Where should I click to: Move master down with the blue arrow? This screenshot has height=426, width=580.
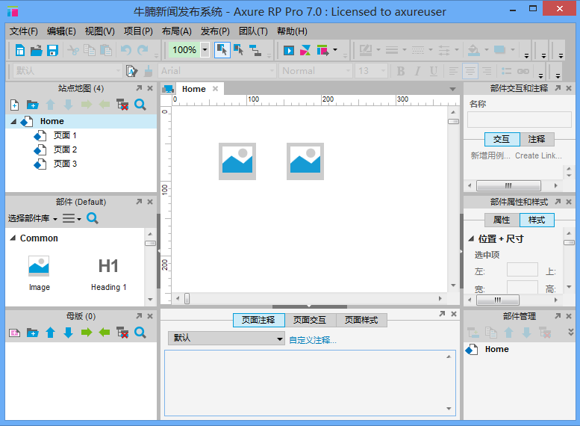pyautogui.click(x=68, y=333)
